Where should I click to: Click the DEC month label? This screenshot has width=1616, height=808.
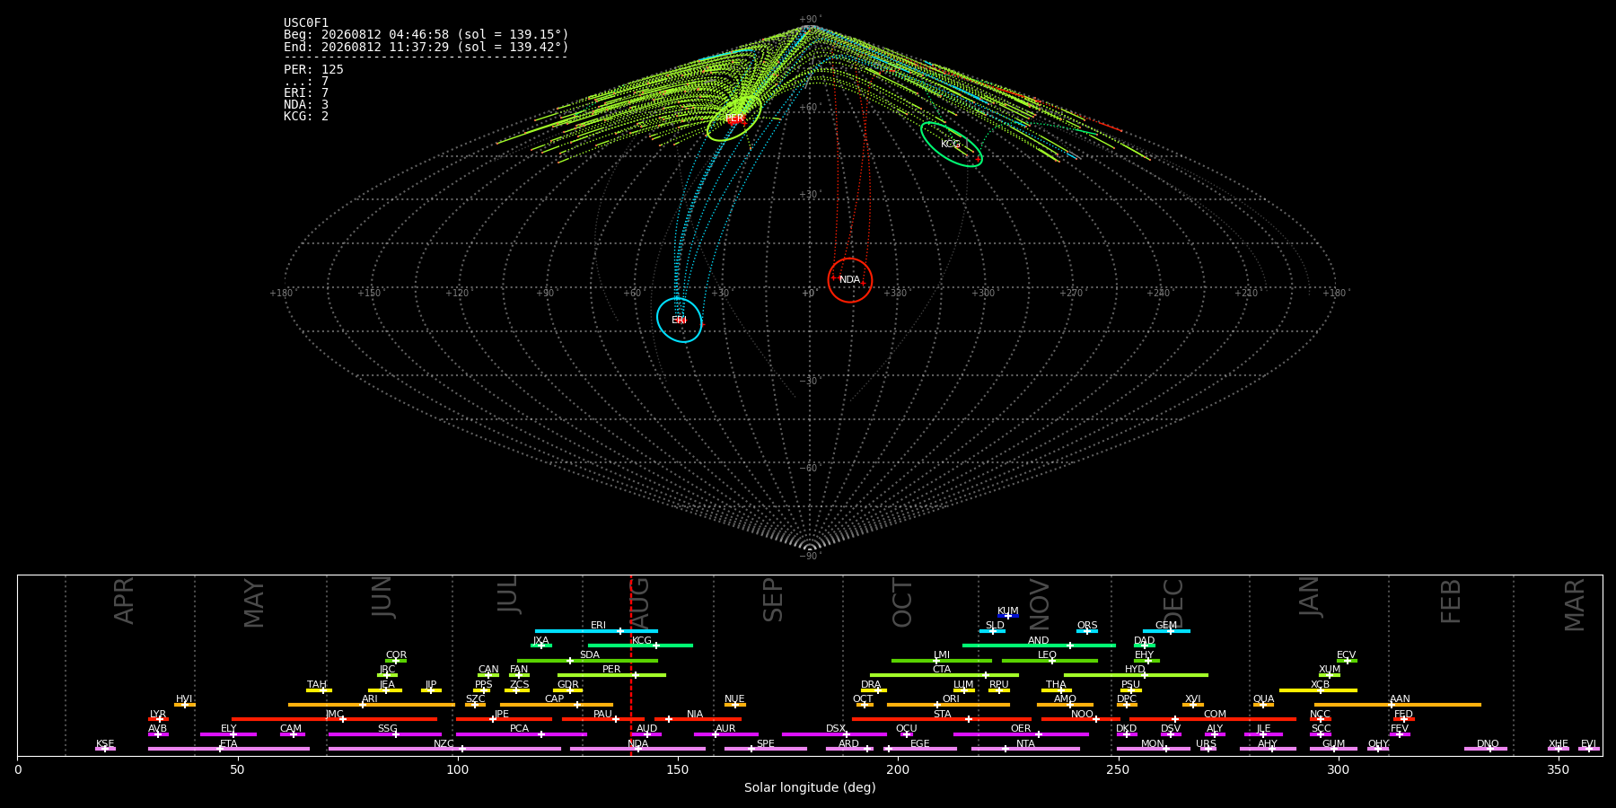1173,602
